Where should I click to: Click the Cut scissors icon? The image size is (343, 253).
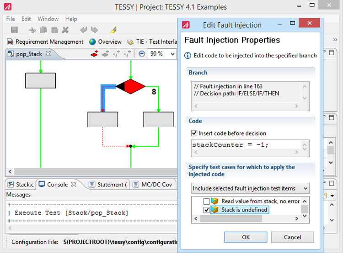coord(32,30)
